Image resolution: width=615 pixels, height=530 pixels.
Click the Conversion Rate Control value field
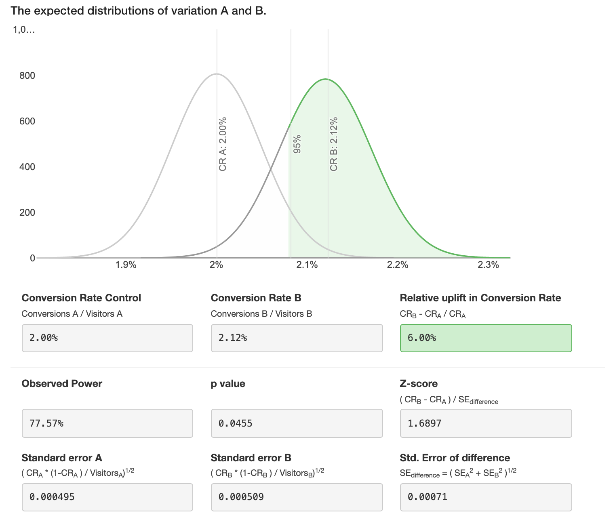tap(107, 338)
